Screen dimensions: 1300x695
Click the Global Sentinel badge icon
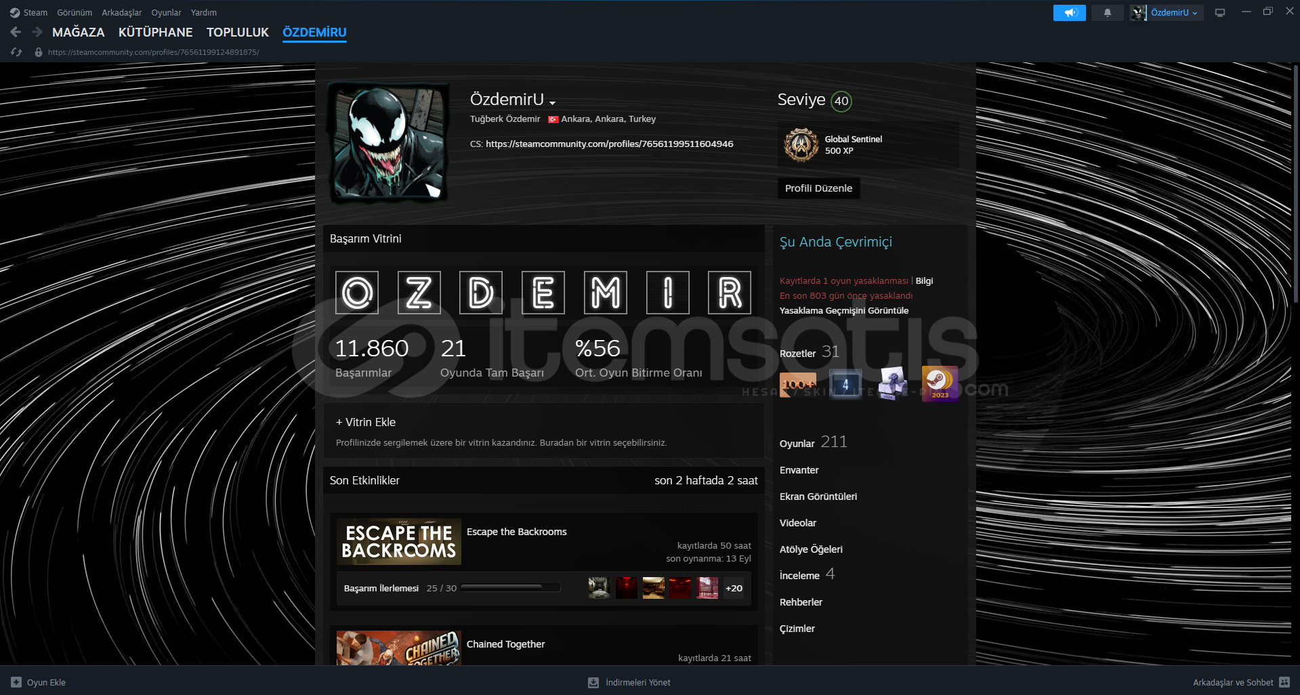point(801,145)
